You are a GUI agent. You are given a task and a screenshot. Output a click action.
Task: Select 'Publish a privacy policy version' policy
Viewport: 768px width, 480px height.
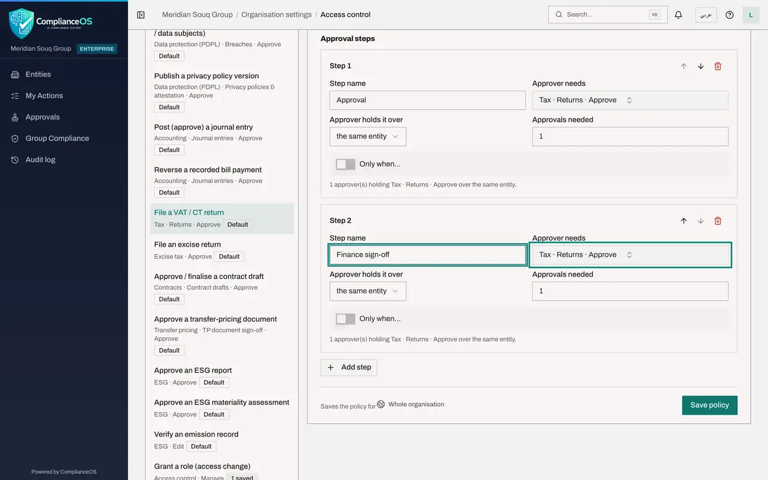(x=221, y=91)
